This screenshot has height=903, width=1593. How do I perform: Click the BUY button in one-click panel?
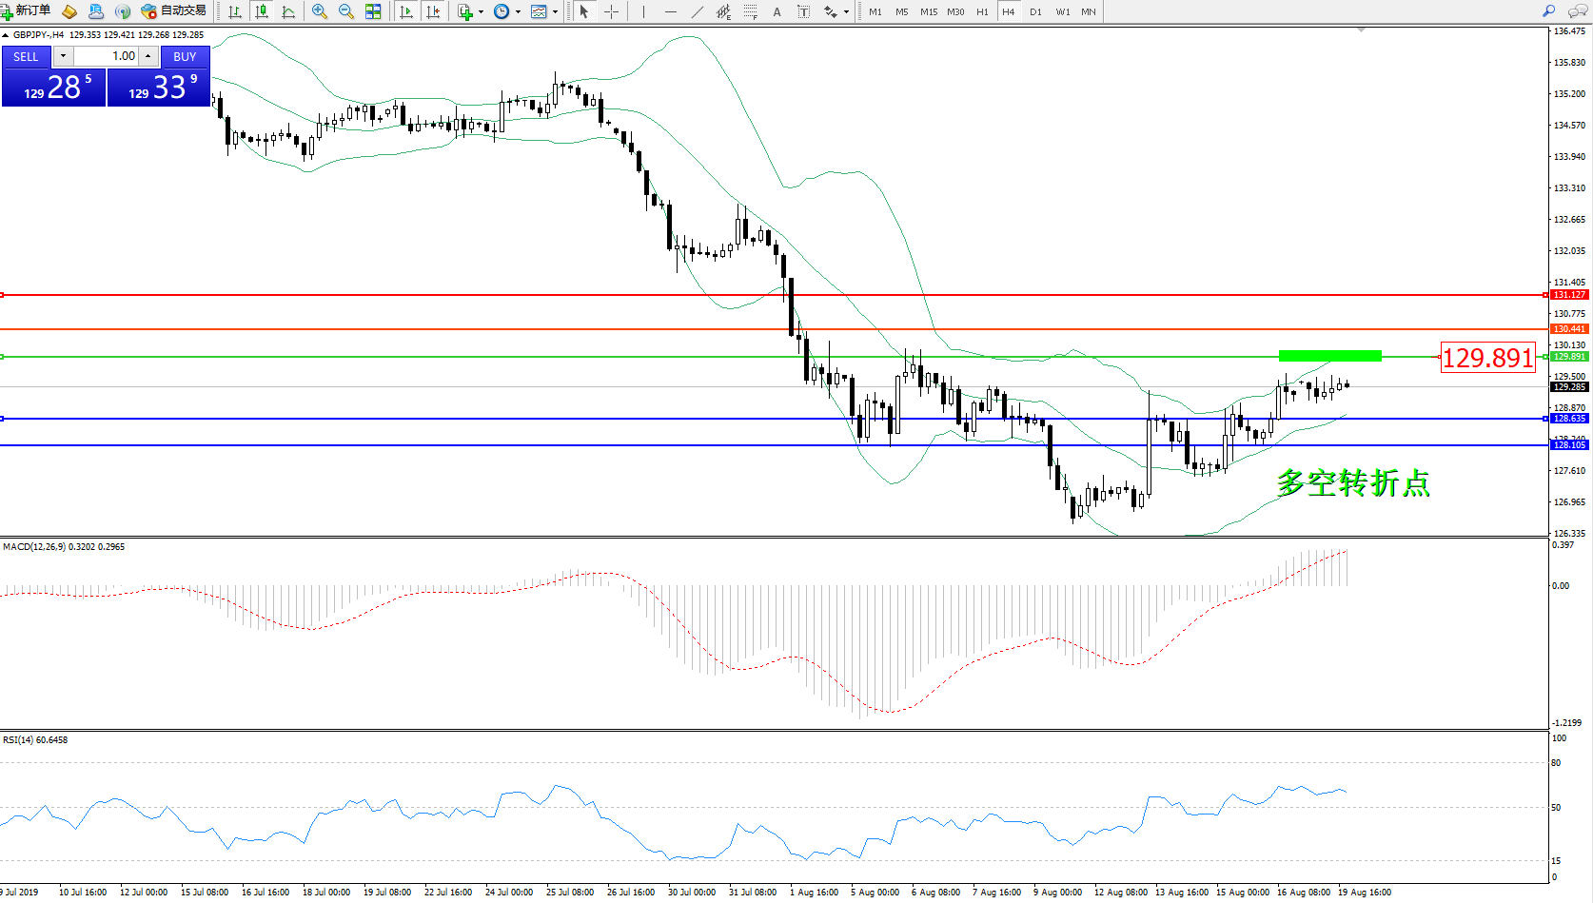click(185, 57)
